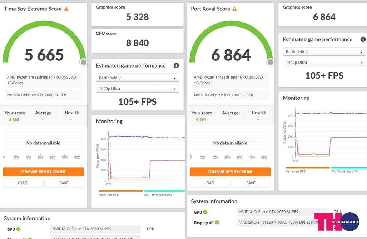The image size is (367, 239).
Task: Click the Monitoring heading in Port Royal panel
Action: tap(296, 98)
